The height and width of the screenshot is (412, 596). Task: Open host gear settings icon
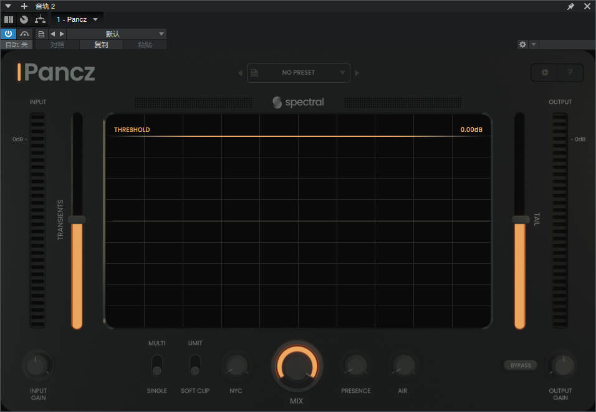522,44
